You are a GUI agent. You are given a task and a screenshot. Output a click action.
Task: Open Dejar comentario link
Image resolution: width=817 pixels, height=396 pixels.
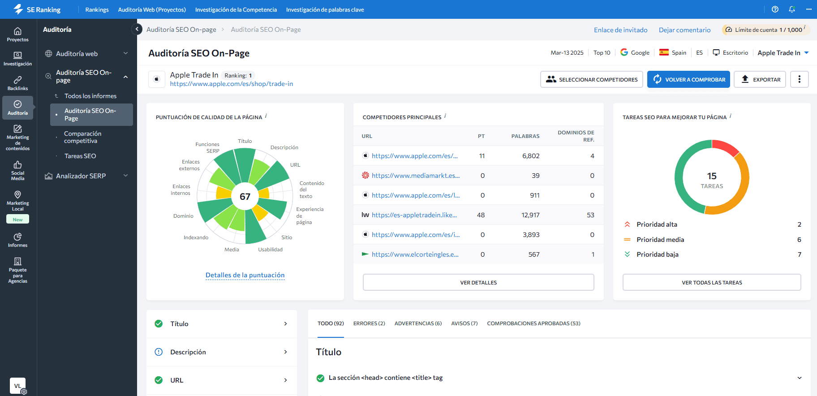pos(684,30)
